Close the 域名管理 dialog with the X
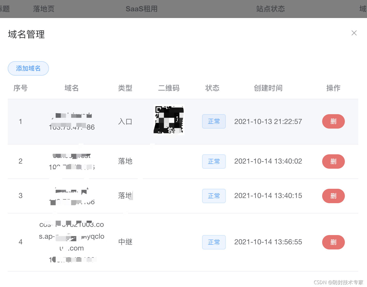Viewport: 367px width, 287px height. [x=354, y=33]
